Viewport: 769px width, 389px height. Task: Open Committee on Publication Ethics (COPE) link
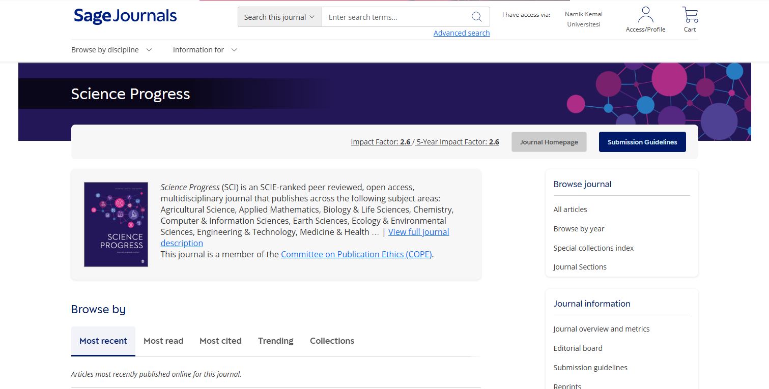(356, 254)
